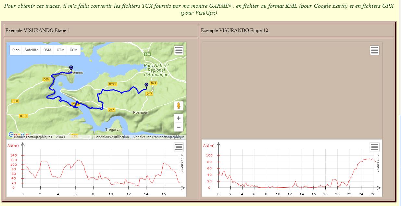
Task: Select the OCM map layer
Action: (74, 50)
